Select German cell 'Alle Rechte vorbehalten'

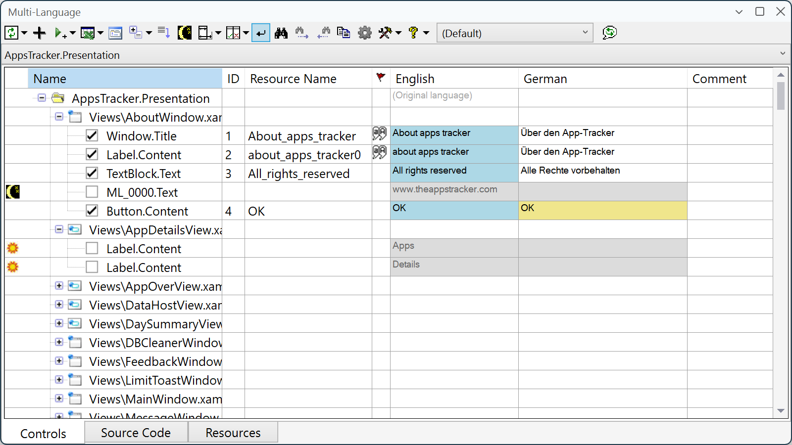coord(602,173)
